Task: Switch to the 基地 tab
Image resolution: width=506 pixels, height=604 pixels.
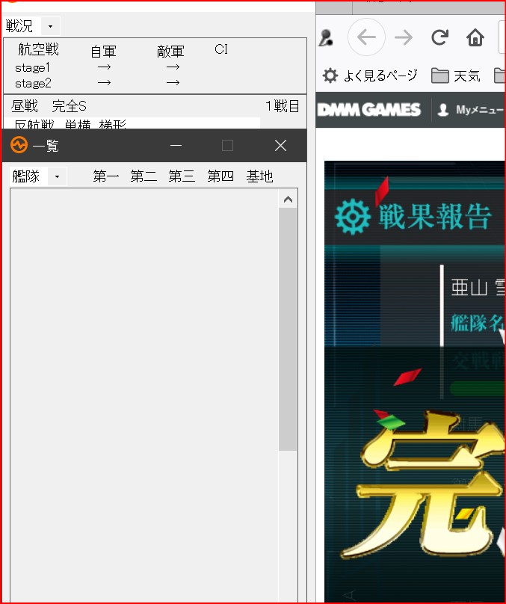Action: coord(259,176)
